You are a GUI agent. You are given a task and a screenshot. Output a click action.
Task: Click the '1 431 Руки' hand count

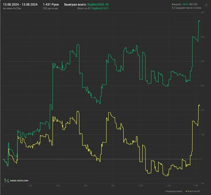pyautogui.click(x=51, y=5)
